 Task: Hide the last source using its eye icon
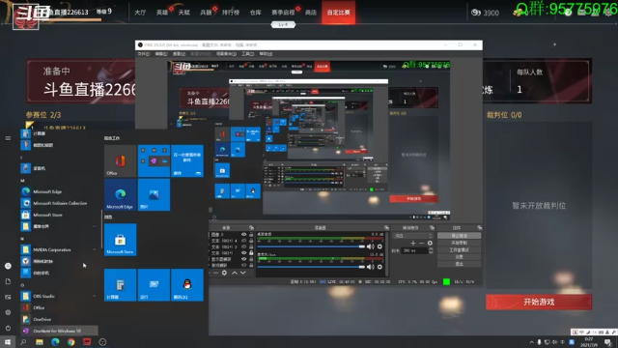click(244, 266)
